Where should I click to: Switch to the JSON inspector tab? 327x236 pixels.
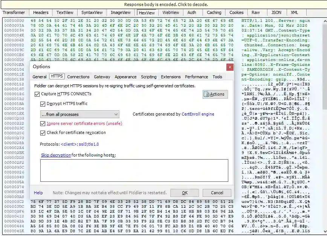276,12
